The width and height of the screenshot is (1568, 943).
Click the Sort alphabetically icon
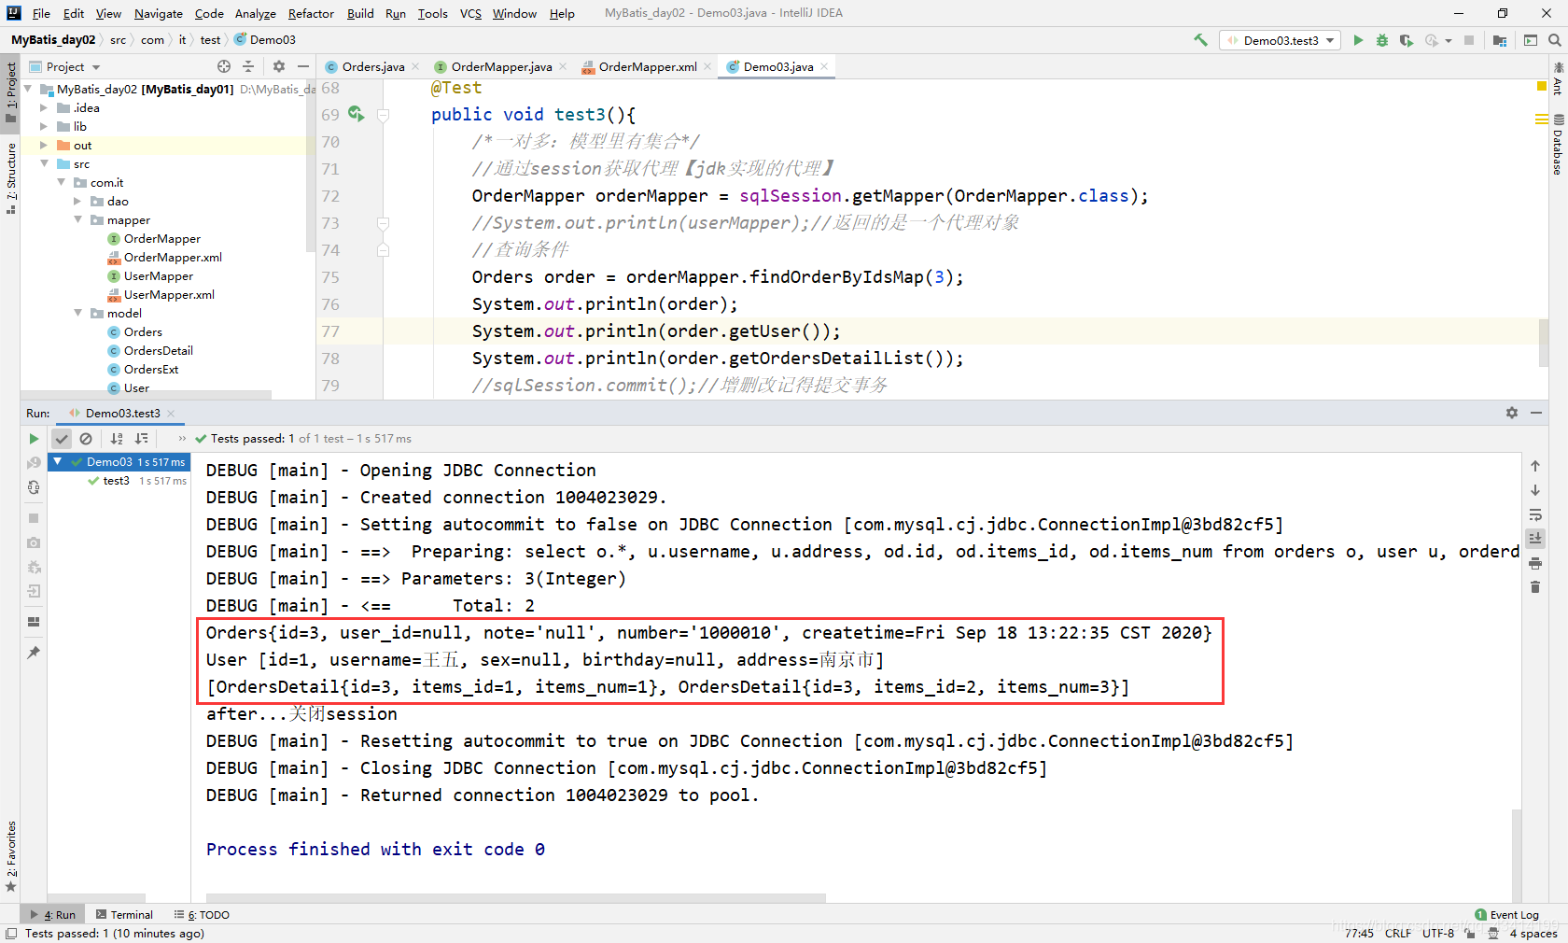pos(117,439)
